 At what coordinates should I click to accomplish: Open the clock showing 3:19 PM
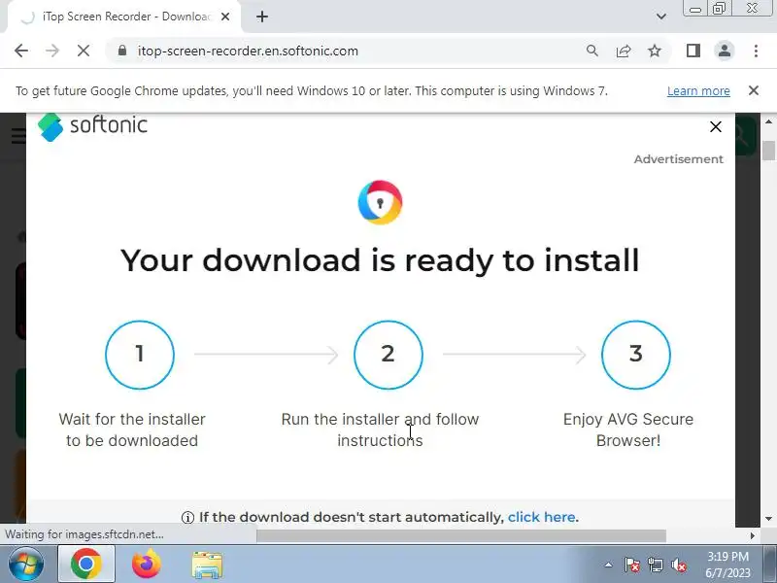[x=727, y=565]
